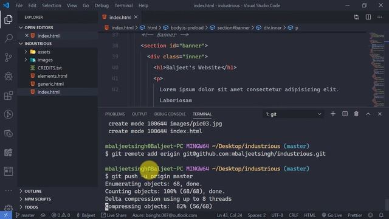Screen dimensions: 389x219
Task: Open the View menu
Action: (x=72, y=5)
